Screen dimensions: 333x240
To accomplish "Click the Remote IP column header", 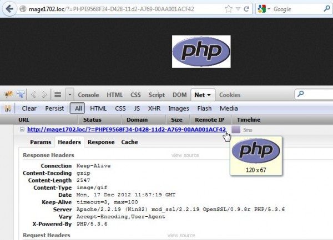I will [210, 120].
